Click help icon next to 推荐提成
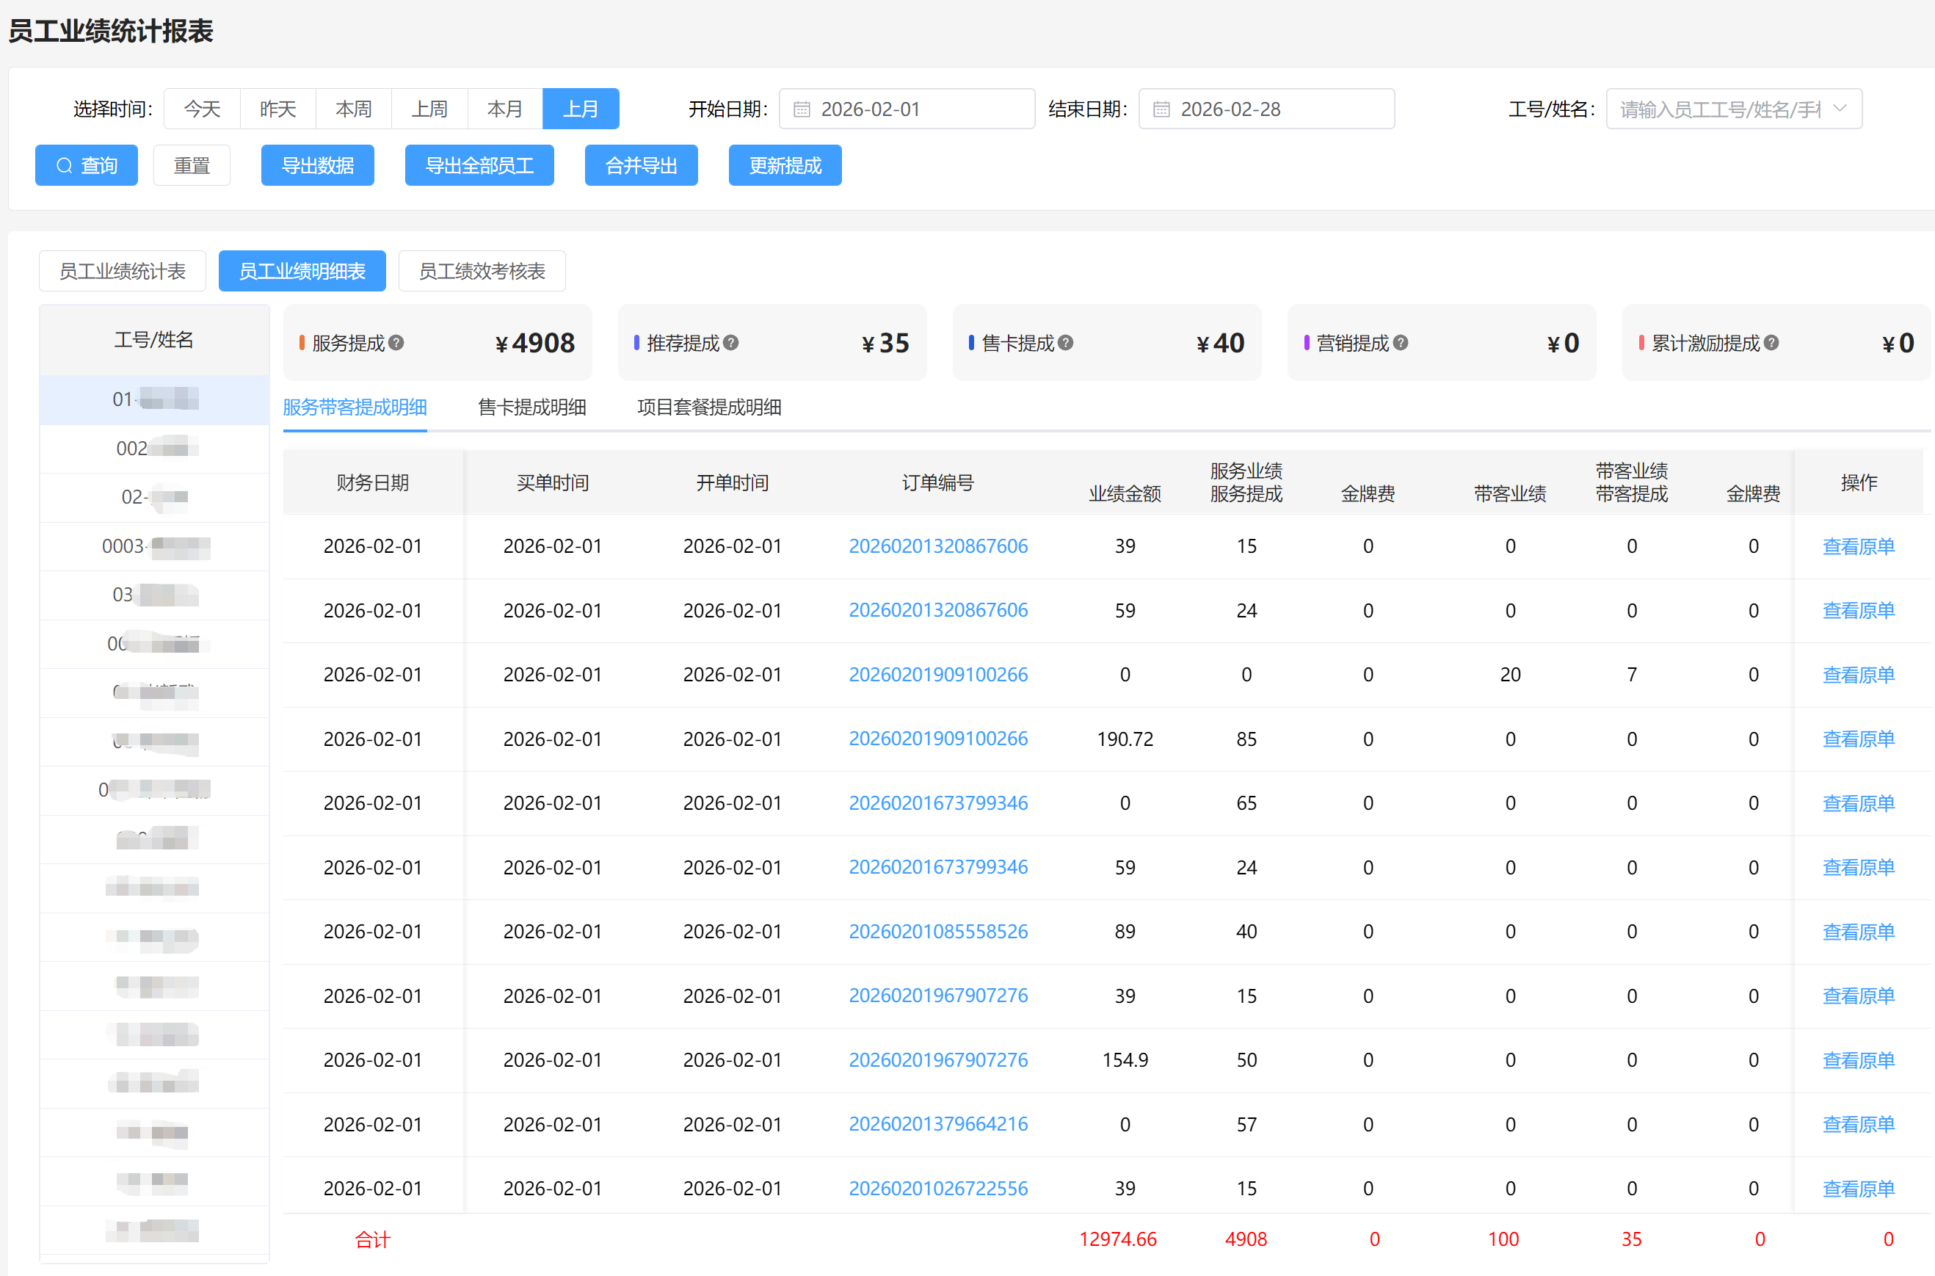Image resolution: width=1935 pixels, height=1276 pixels. pyautogui.click(x=730, y=343)
